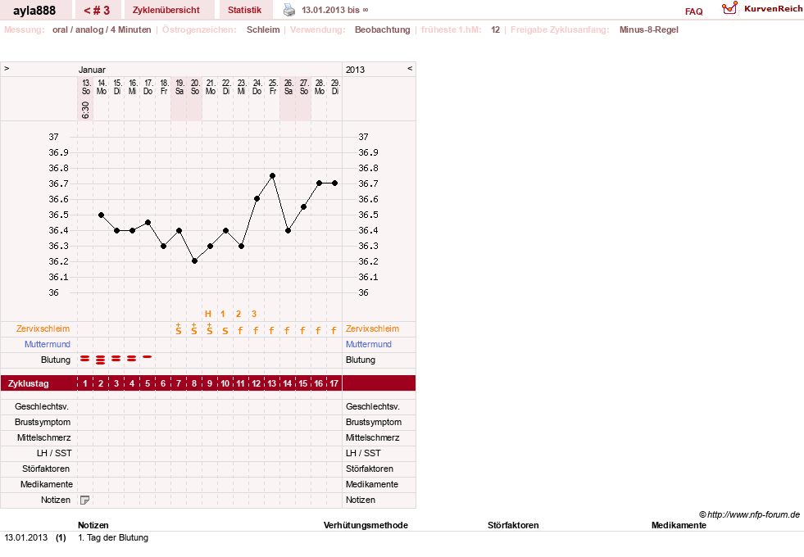Click the date header '27. So'
This screenshot has height=557, width=804.
[x=303, y=87]
